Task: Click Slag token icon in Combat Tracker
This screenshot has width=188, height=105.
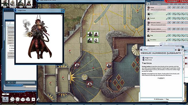Action: pos(148,35)
